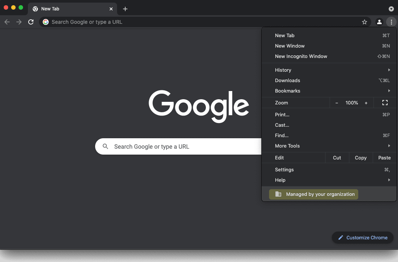Image resolution: width=398 pixels, height=262 pixels.
Task: Open the profile avatar icon
Action: point(379,22)
